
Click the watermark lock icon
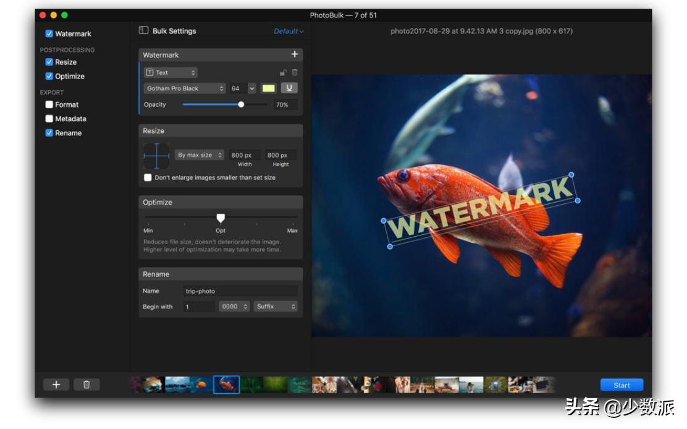click(283, 72)
